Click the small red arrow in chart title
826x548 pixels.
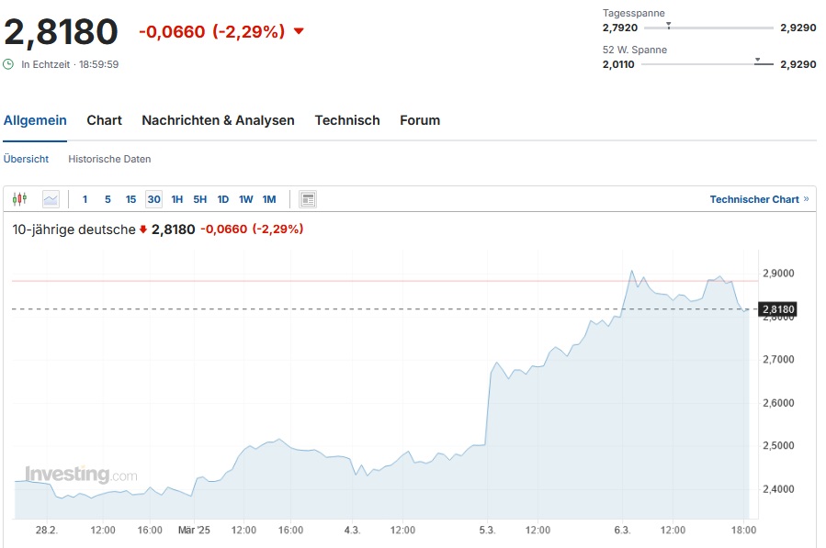[143, 229]
